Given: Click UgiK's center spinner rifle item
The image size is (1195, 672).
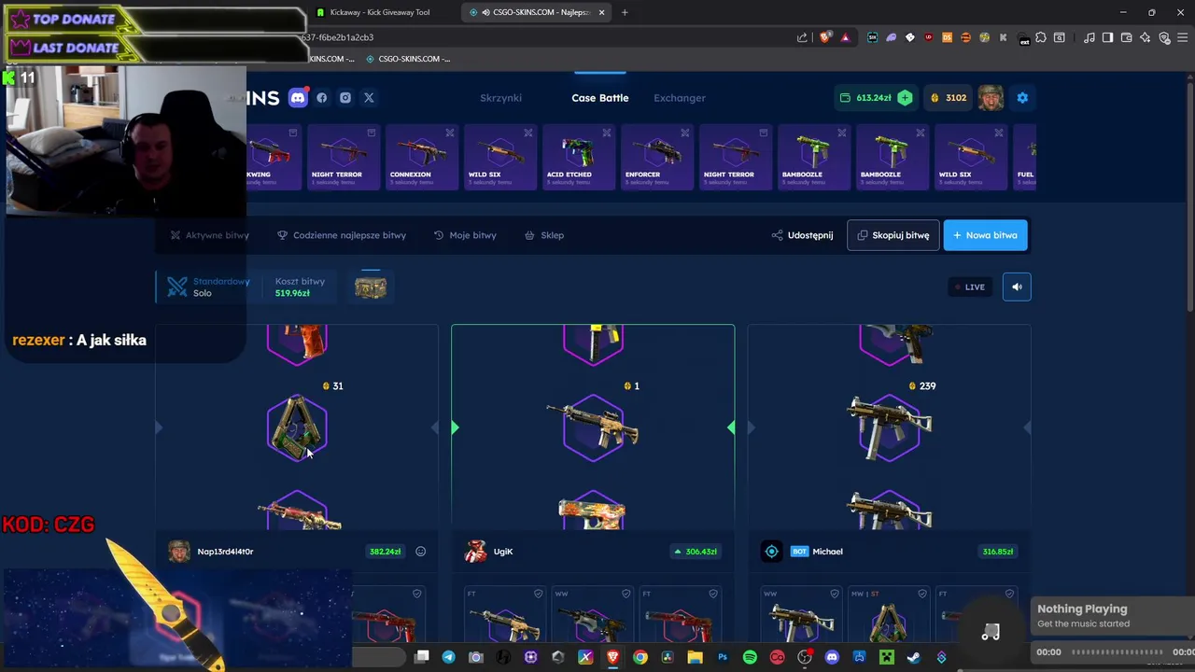Looking at the screenshot, I should point(593,427).
